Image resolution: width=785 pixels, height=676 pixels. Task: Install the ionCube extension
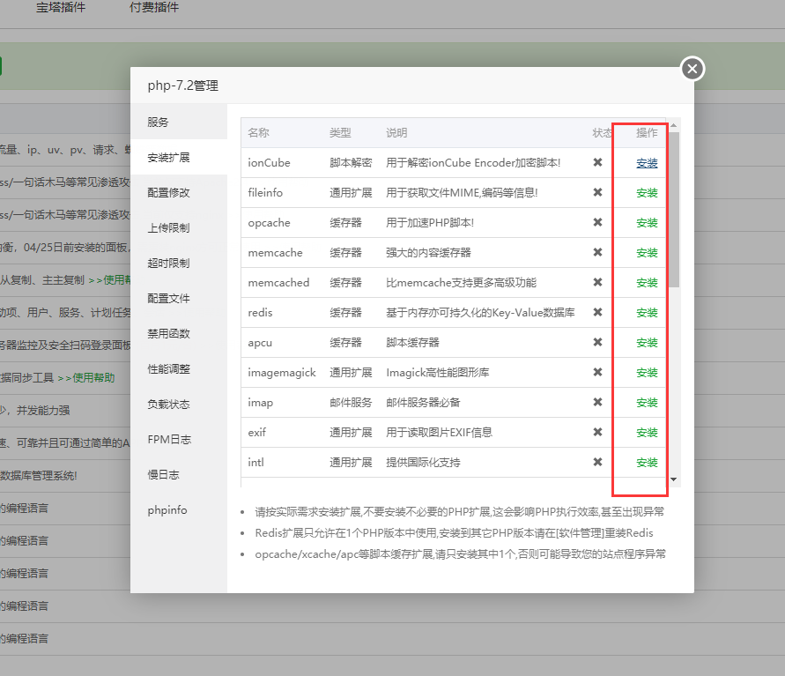(x=647, y=163)
